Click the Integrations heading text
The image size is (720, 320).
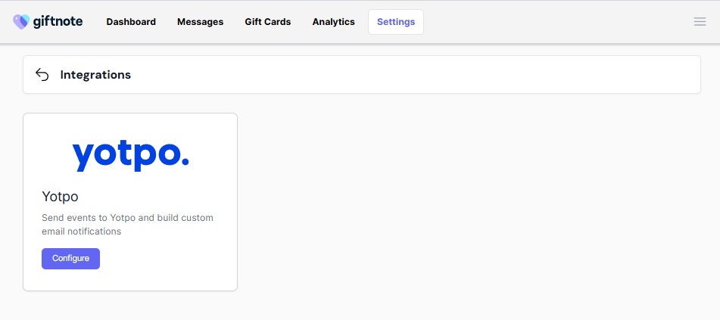click(95, 75)
